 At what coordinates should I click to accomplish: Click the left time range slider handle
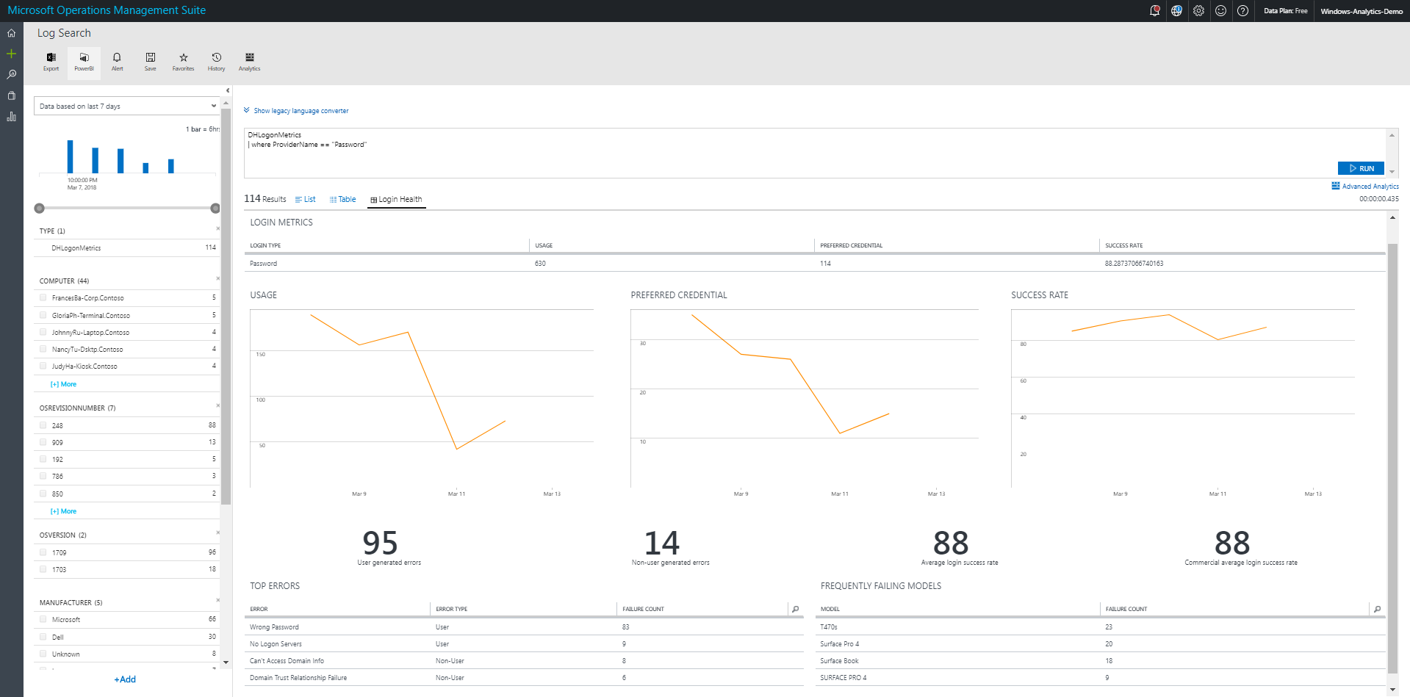pyautogui.click(x=40, y=209)
